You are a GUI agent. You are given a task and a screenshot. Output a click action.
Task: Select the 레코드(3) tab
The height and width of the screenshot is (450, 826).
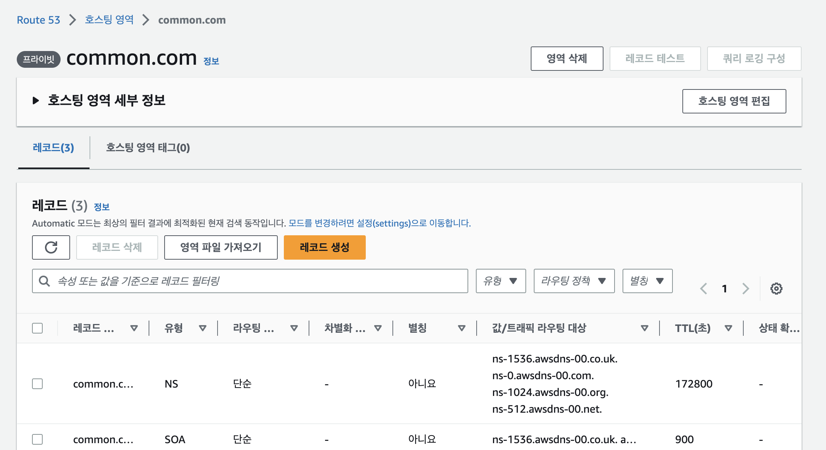[53, 148]
